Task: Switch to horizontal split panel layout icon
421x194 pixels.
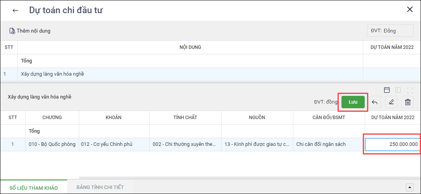Action: click(386, 90)
